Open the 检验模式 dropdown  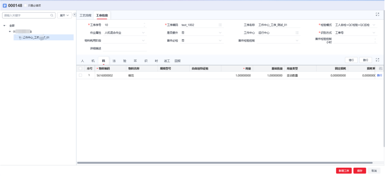(x=355, y=25)
